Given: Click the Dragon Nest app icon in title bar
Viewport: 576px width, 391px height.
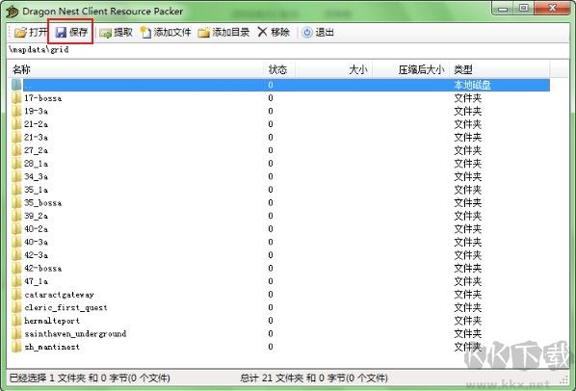Looking at the screenshot, I should [x=13, y=12].
